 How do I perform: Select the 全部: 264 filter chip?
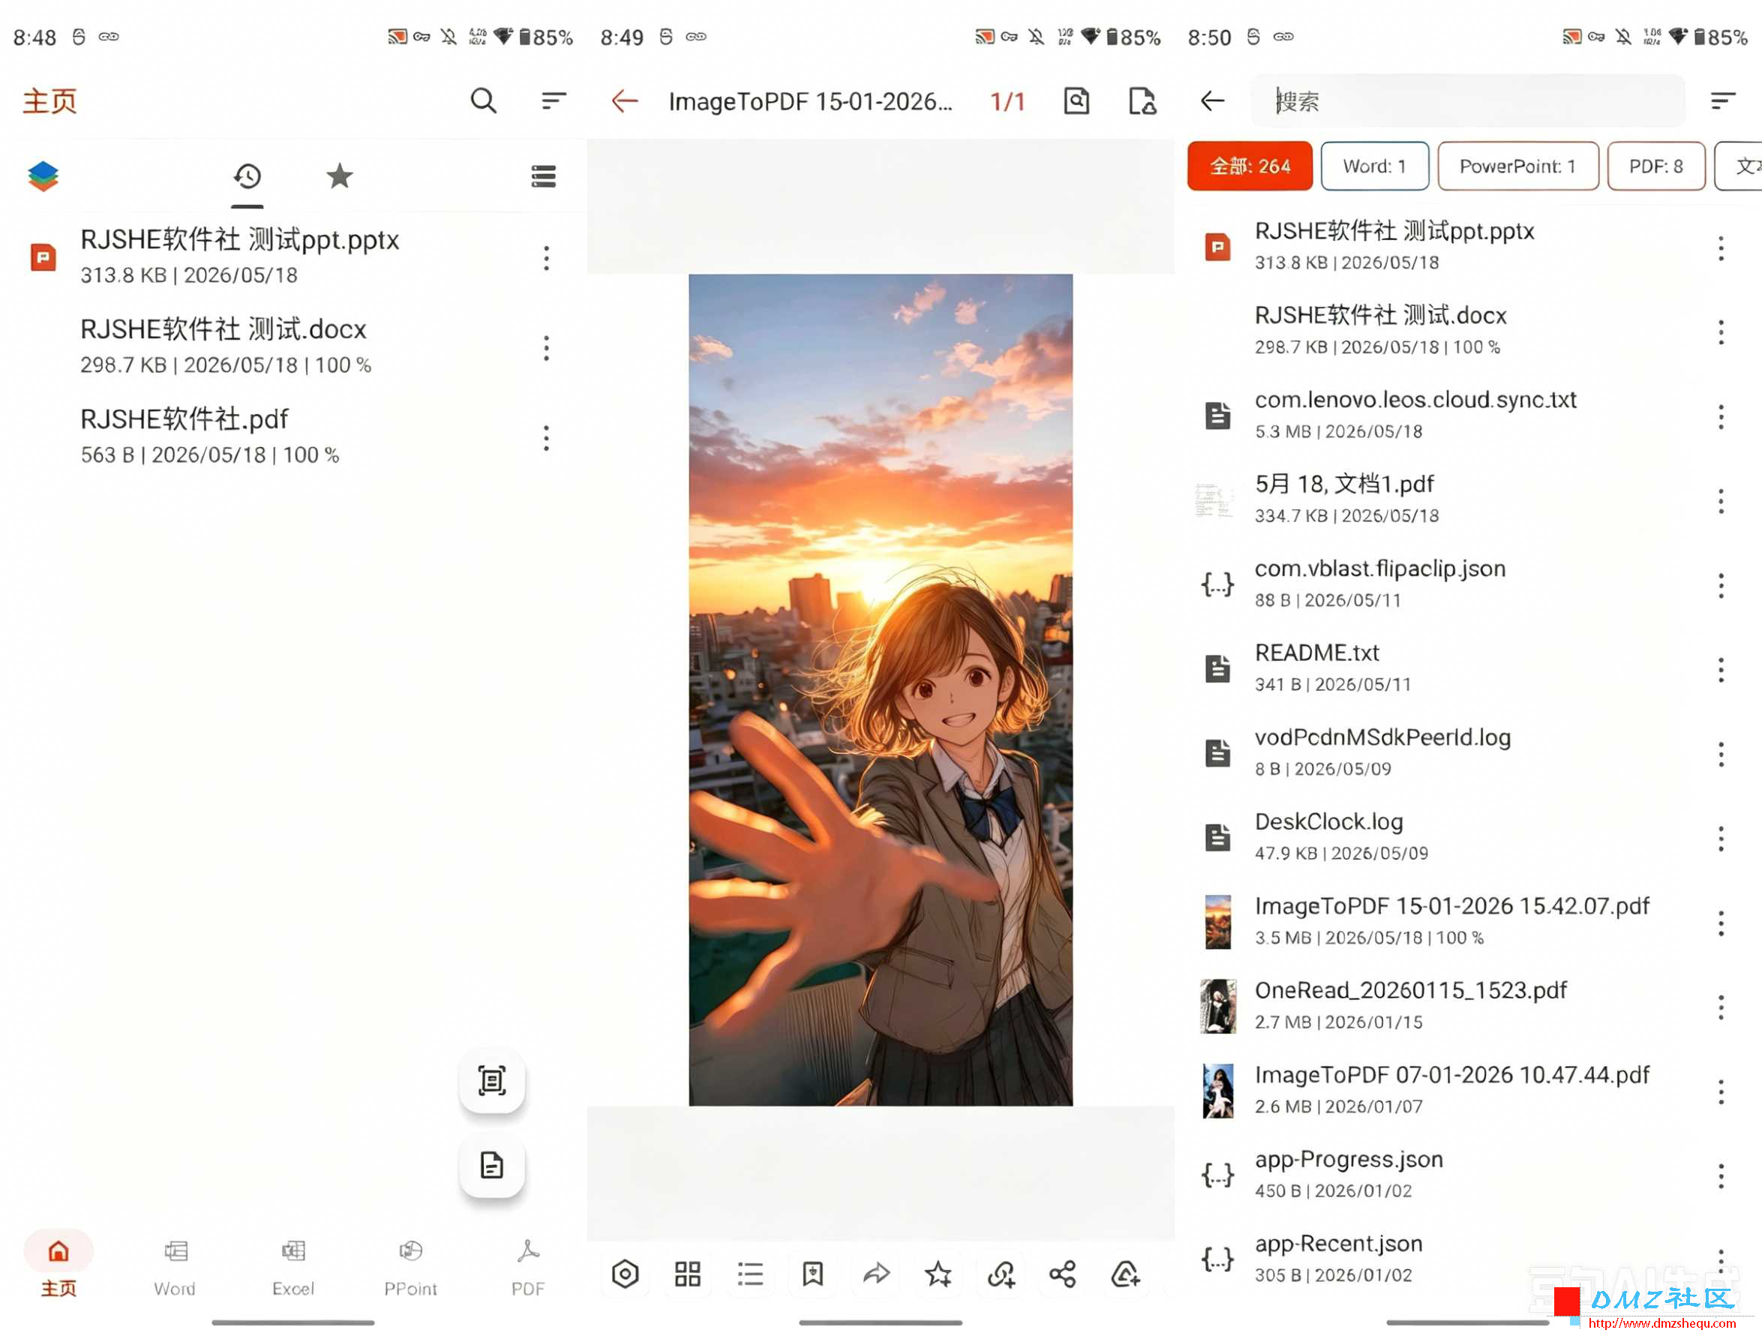click(x=1250, y=166)
